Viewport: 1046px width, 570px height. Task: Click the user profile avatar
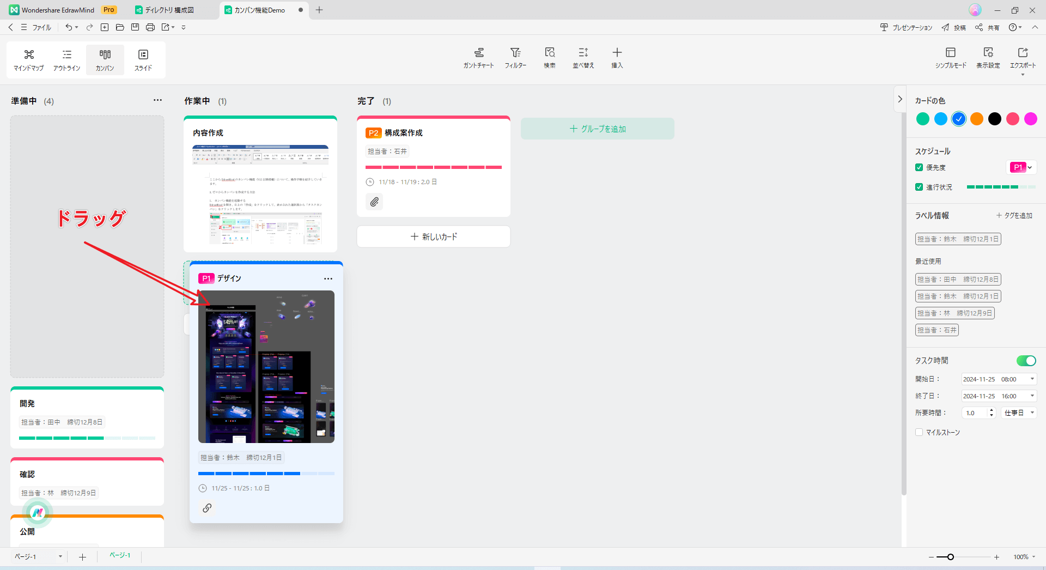point(975,10)
